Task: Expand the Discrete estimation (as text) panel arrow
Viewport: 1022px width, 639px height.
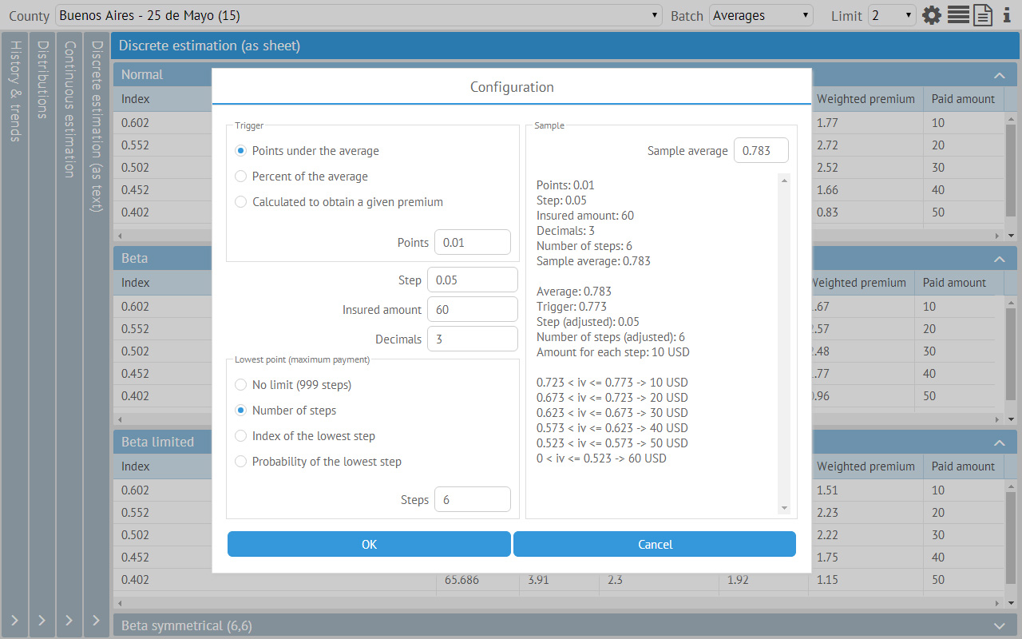Action: tap(96, 620)
